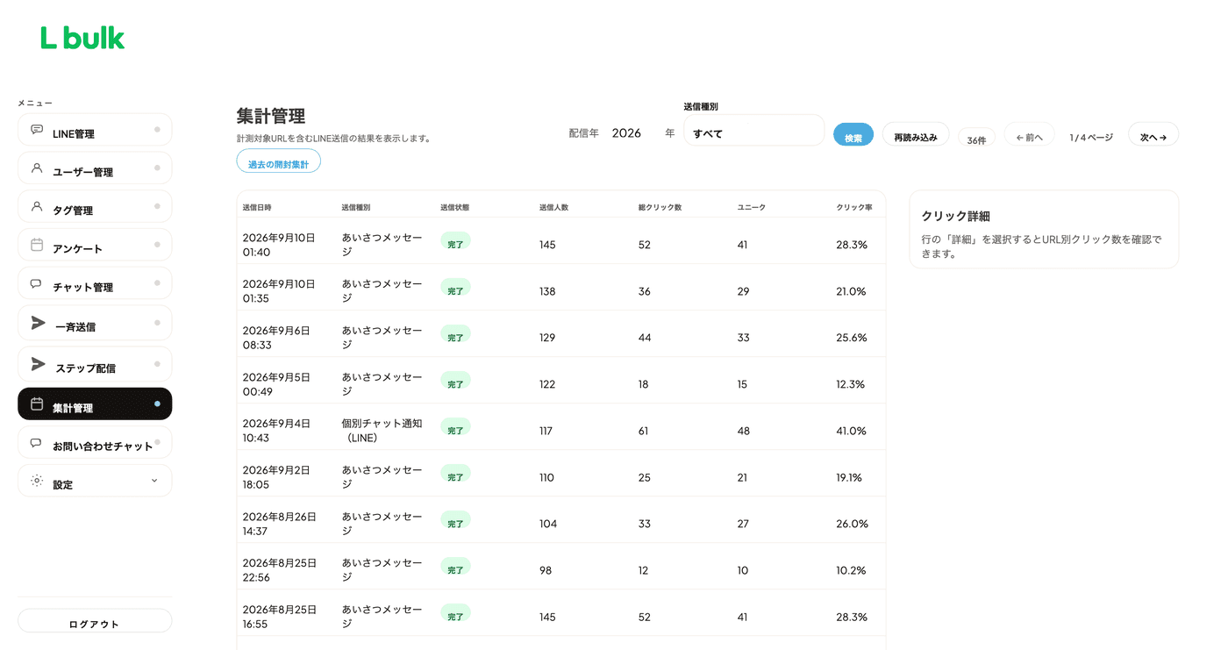Click the 送信人数 column header
Image resolution: width=1228 pixels, height=650 pixels.
coord(553,208)
